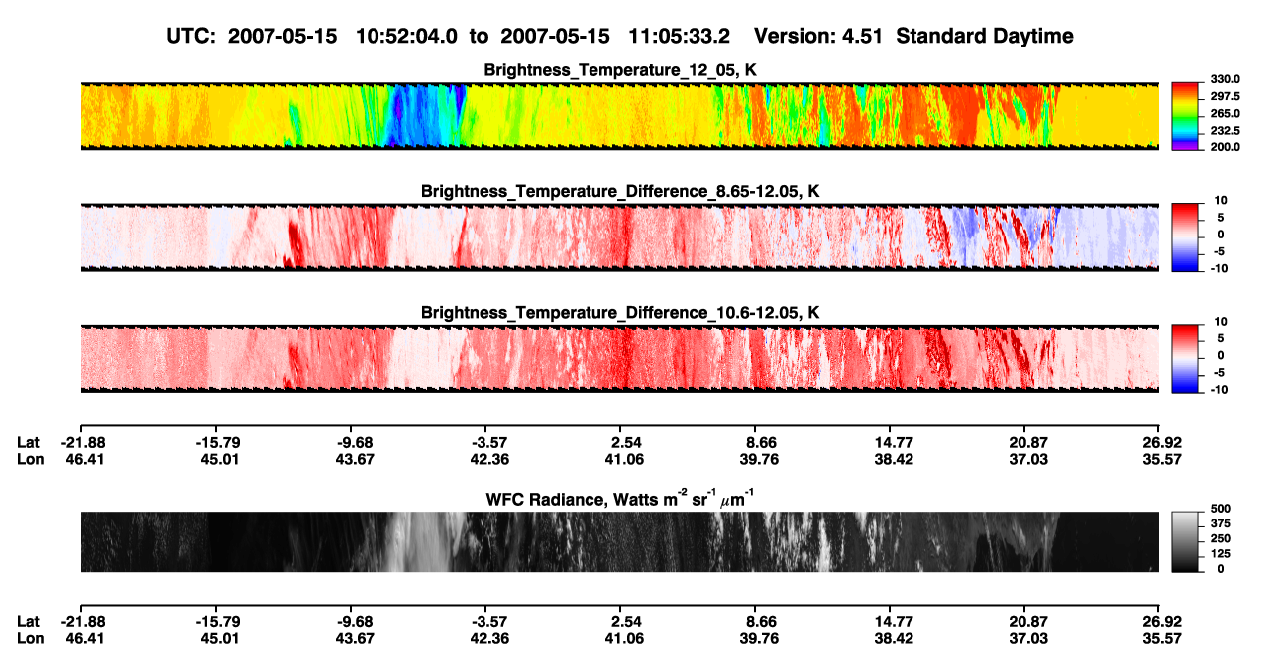Click the "Brightness_Temperature_Difference_10.6-12.05, K" title
This screenshot has width=1288, height=660.
coord(619,313)
